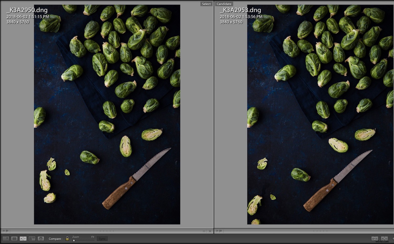
Task: Click the Swap Select and Candidate icon
Action: tap(375, 238)
